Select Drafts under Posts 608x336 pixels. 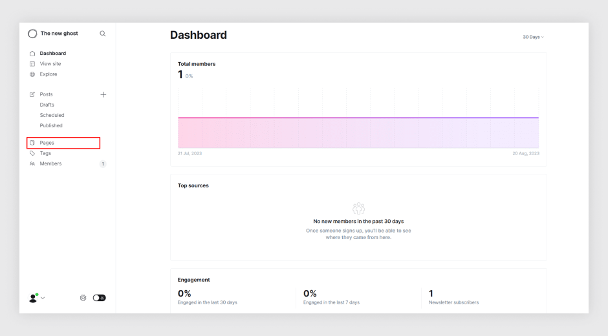coord(47,105)
